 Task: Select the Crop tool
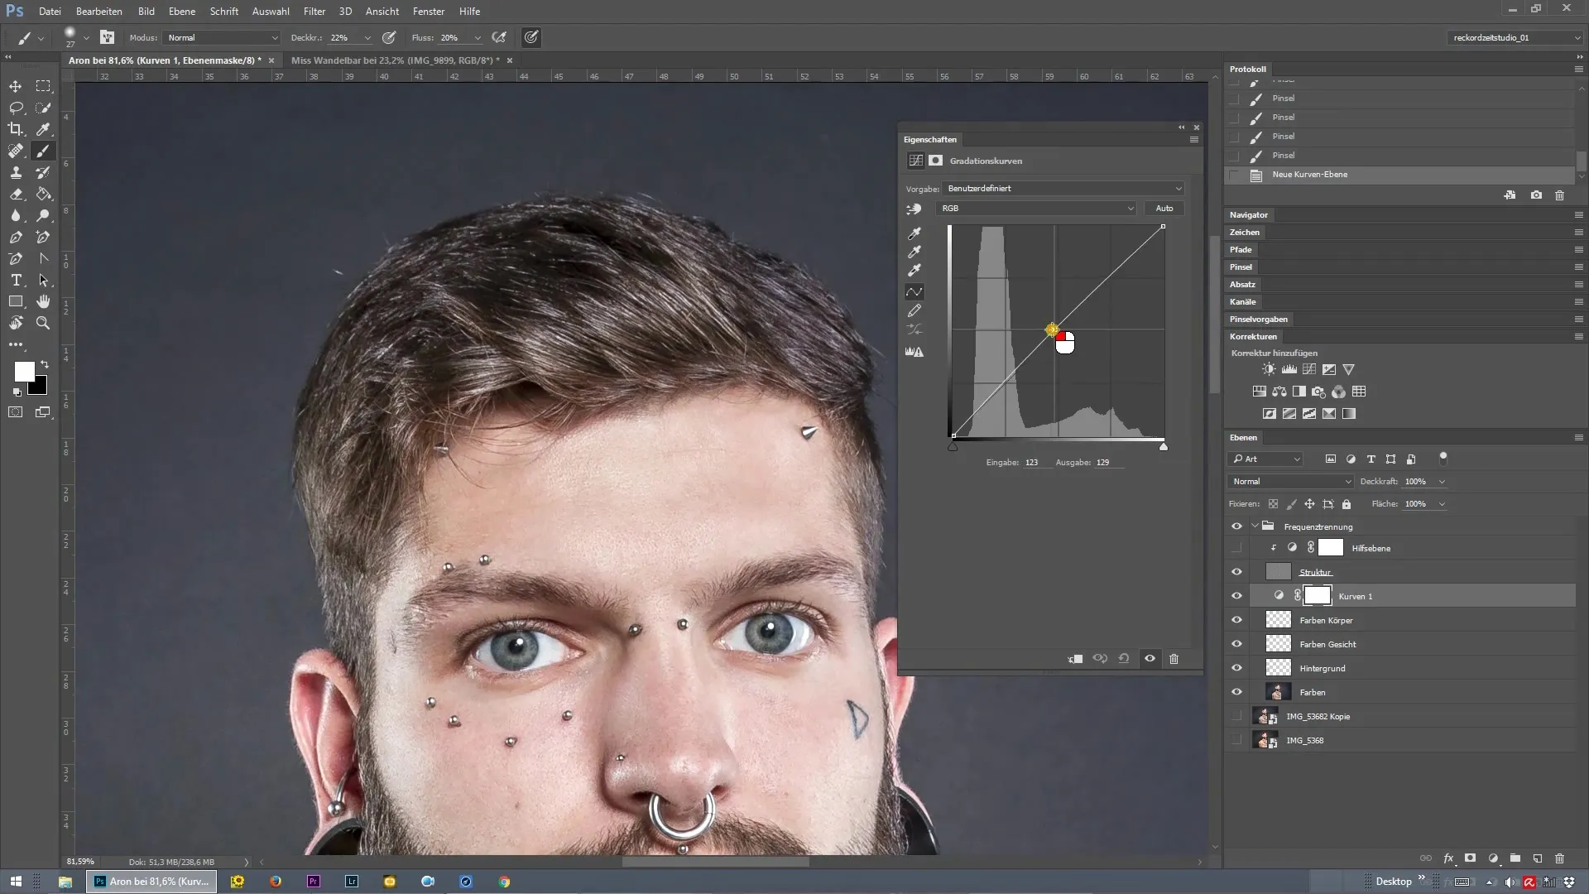(x=16, y=129)
